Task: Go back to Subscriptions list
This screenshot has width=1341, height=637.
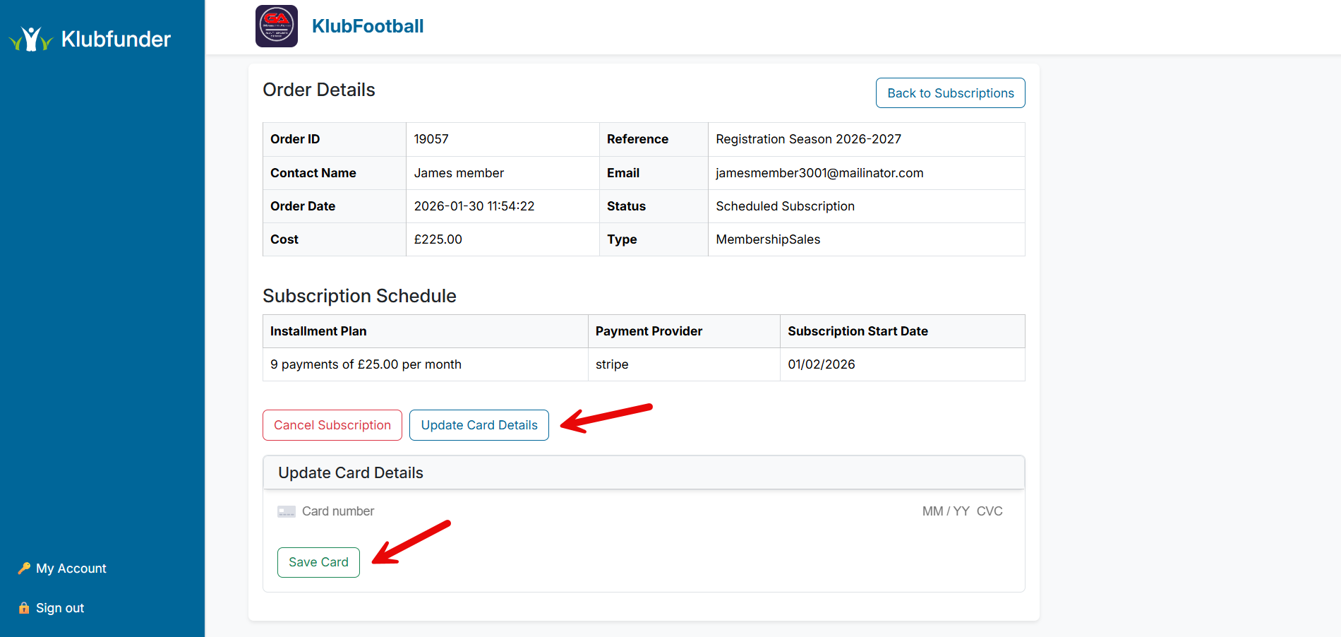Action: (x=950, y=93)
